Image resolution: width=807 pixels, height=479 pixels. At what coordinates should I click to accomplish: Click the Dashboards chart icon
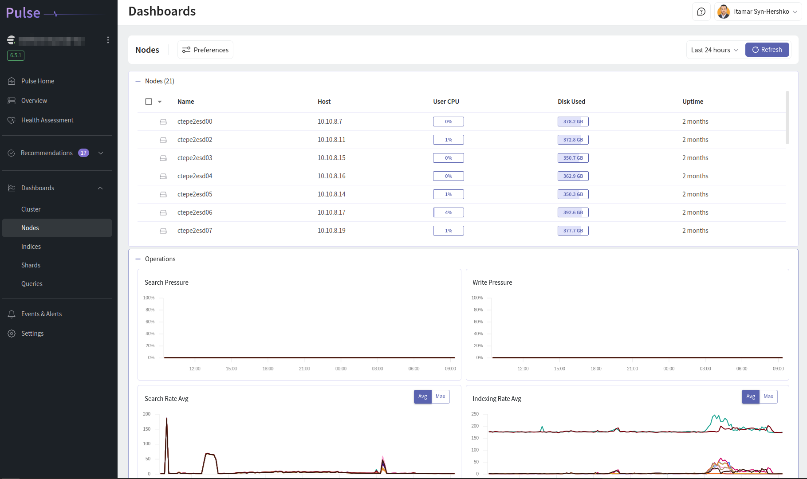coord(12,188)
